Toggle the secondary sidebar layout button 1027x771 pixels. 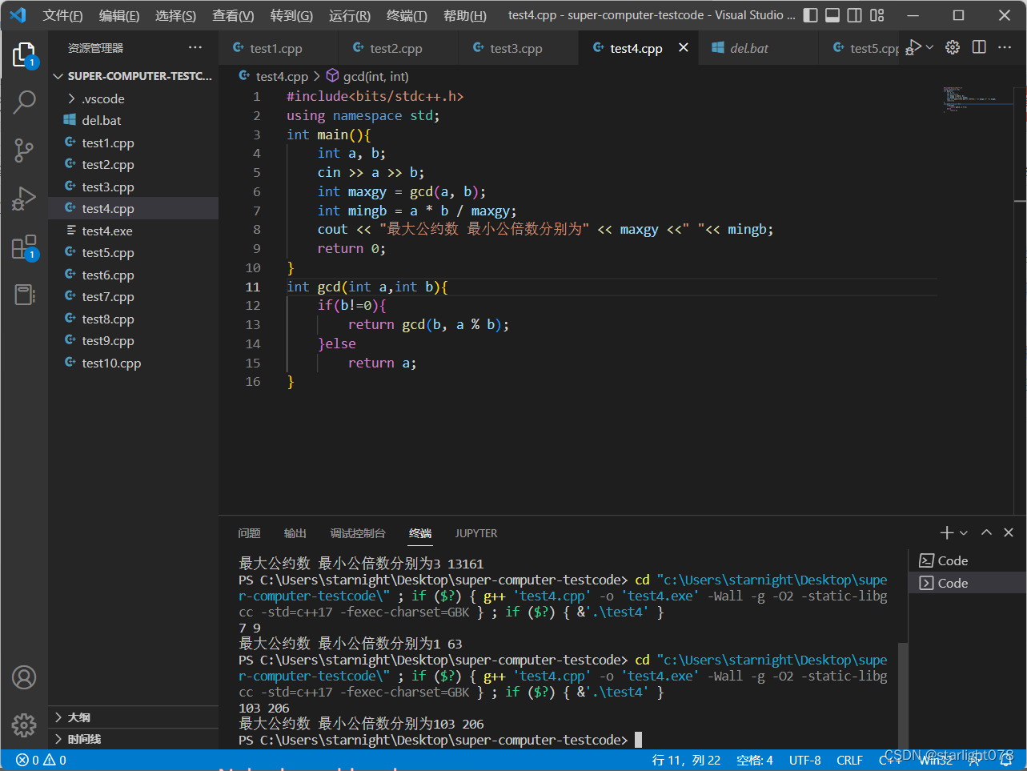point(855,15)
